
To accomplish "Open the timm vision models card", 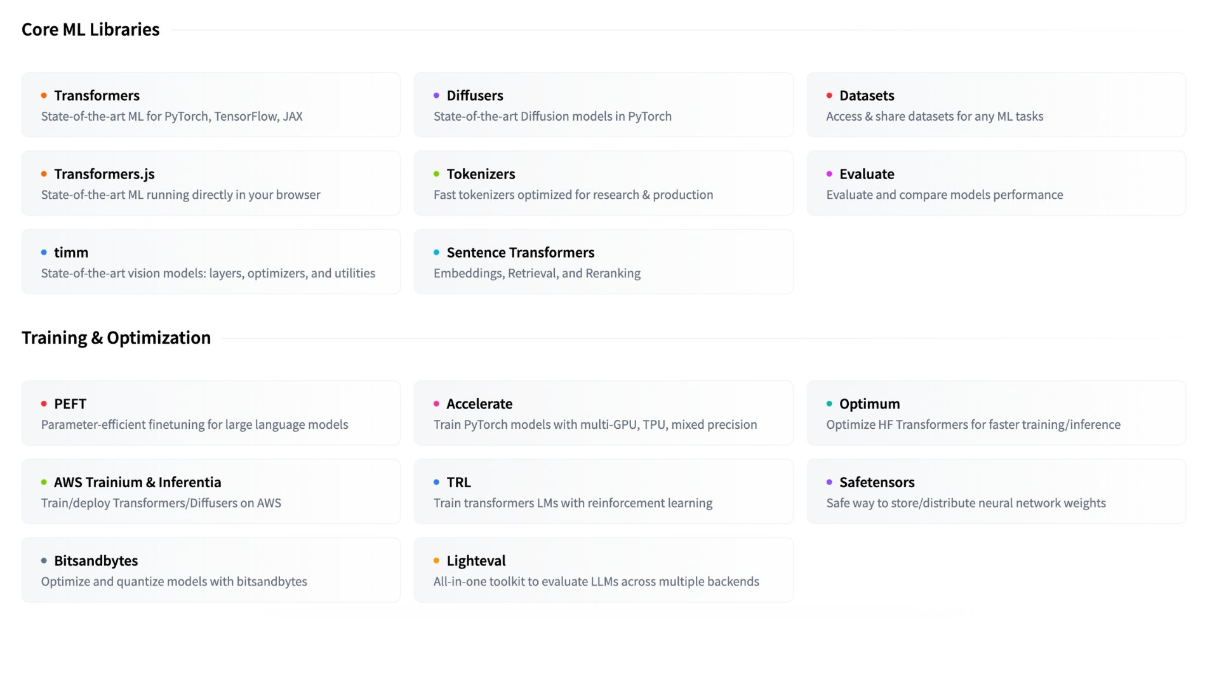I will (x=211, y=262).
